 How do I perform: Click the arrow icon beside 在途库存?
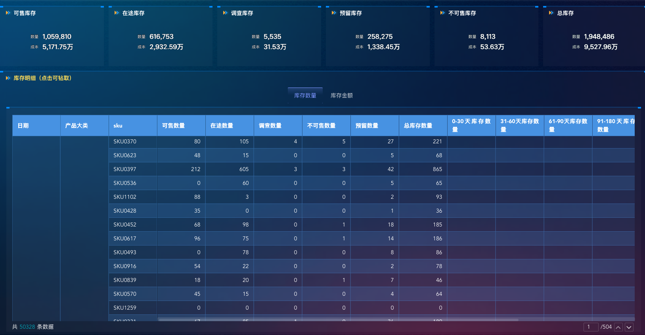pyautogui.click(x=117, y=13)
